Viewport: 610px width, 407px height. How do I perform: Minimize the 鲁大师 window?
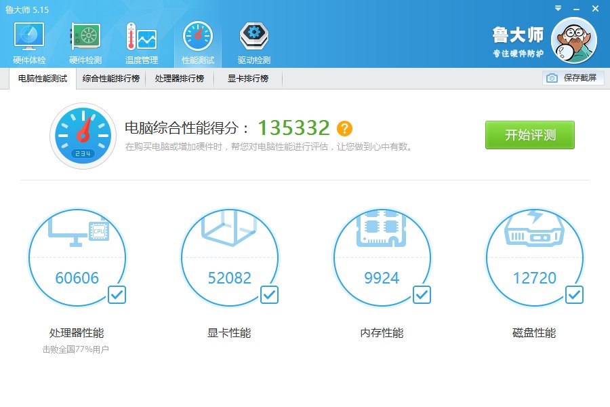[x=577, y=9]
